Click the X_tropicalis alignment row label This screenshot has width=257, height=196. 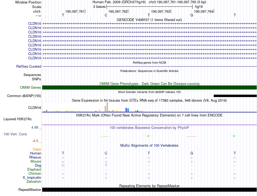(x=32, y=178)
